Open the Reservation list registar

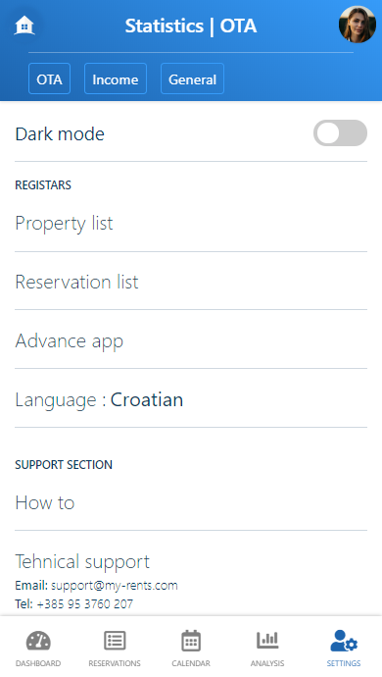coord(191,282)
